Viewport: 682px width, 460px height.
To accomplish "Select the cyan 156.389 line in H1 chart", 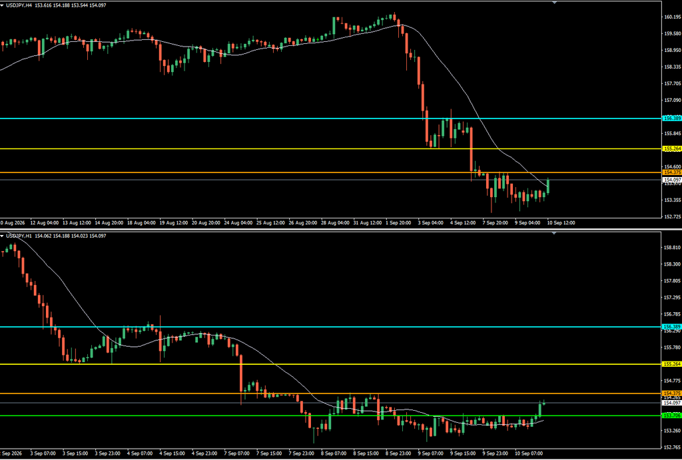I will pyautogui.click(x=330, y=326).
